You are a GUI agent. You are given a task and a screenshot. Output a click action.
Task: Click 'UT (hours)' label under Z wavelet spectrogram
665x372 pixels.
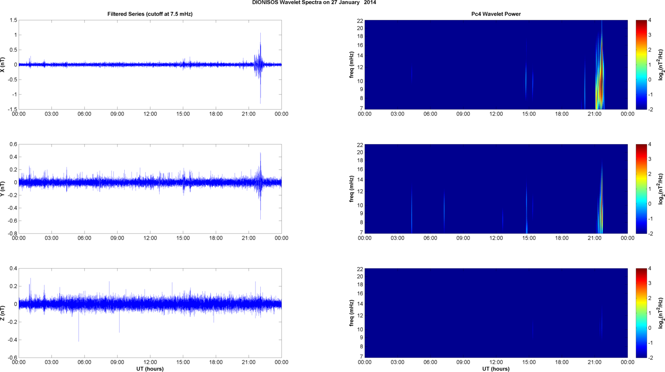coord(496,369)
